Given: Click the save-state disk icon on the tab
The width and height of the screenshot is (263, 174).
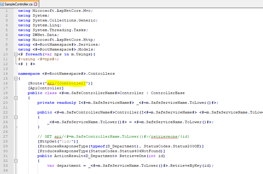Looking at the screenshot, I should 2,4.
